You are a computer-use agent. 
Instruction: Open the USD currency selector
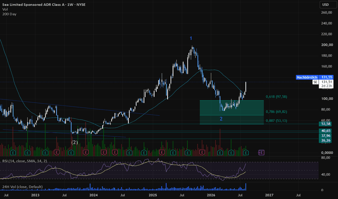(326, 4)
